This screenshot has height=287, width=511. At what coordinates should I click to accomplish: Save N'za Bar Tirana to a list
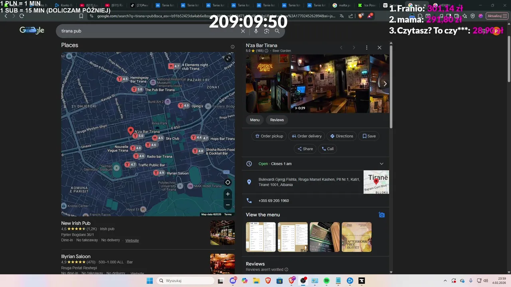(369, 136)
